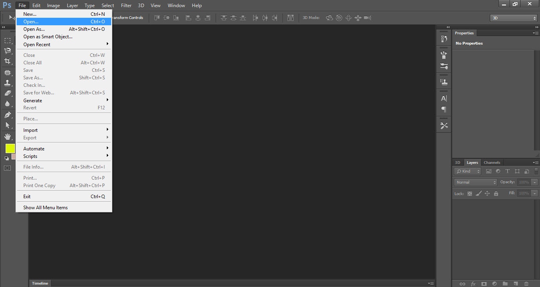Open the Tool Presets crossed-tools icon

click(x=444, y=126)
